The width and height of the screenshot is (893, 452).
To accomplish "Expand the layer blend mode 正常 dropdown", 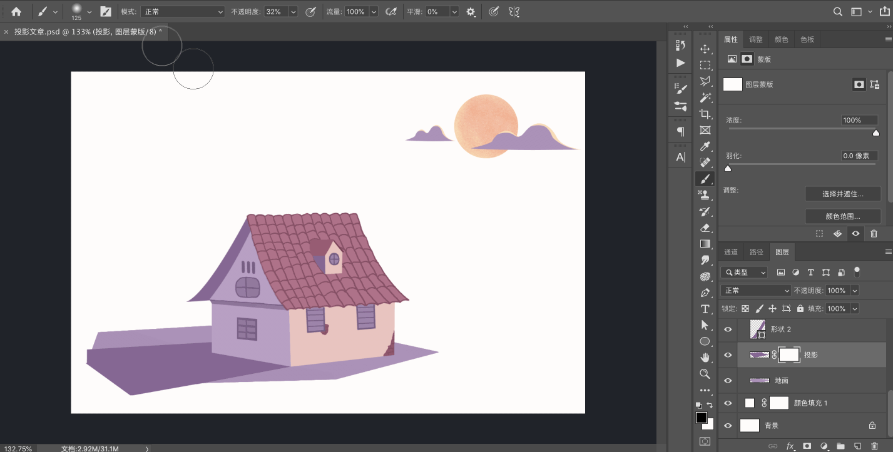I will pyautogui.click(x=757, y=291).
